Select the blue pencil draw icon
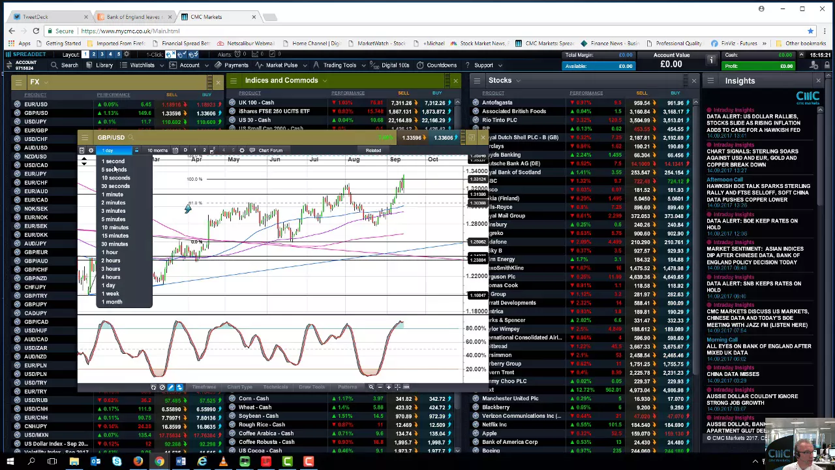The image size is (835, 470). tap(171, 387)
